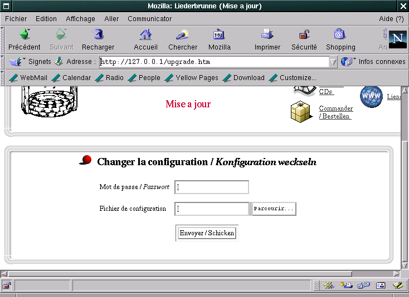This screenshot has width=409, height=297.
Task: Expand the address bar history dropdown arrow
Action: coord(334,62)
